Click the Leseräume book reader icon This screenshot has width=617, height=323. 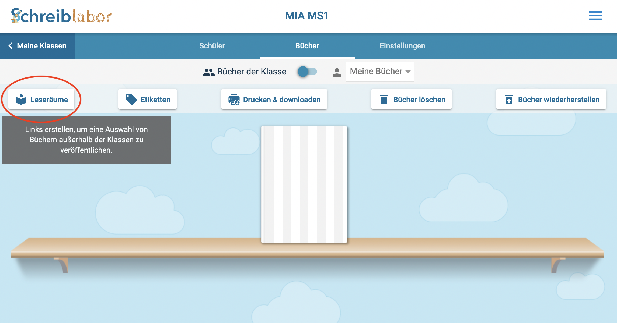coord(21,100)
